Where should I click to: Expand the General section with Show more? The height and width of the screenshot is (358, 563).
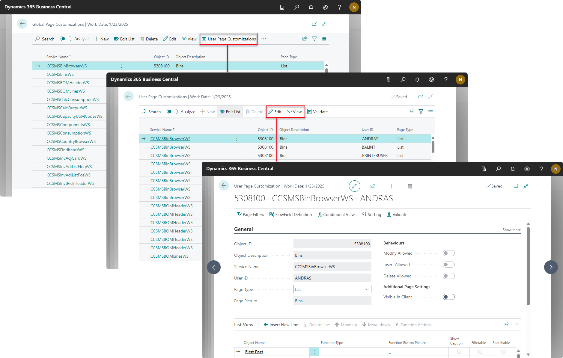click(511, 229)
